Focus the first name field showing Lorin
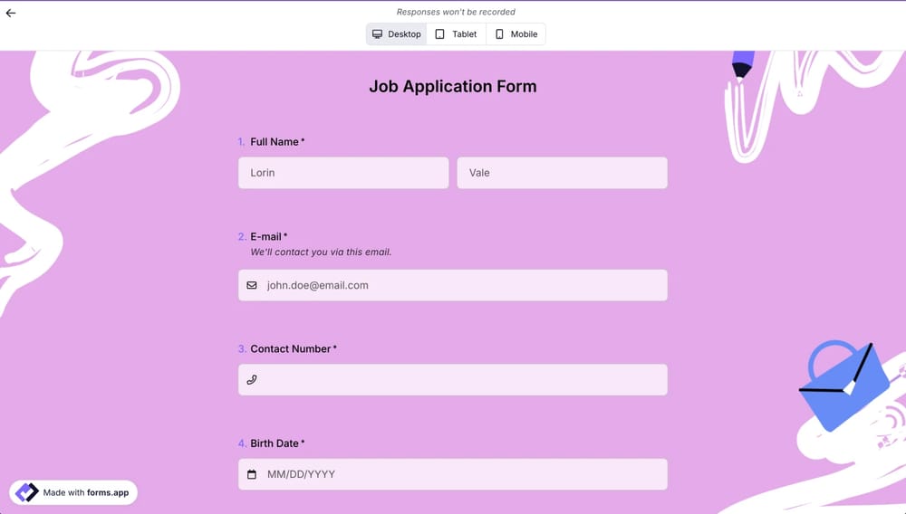The width and height of the screenshot is (906, 514). pos(343,173)
